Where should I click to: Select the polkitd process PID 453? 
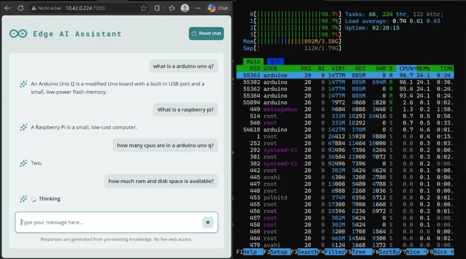tap(345, 198)
